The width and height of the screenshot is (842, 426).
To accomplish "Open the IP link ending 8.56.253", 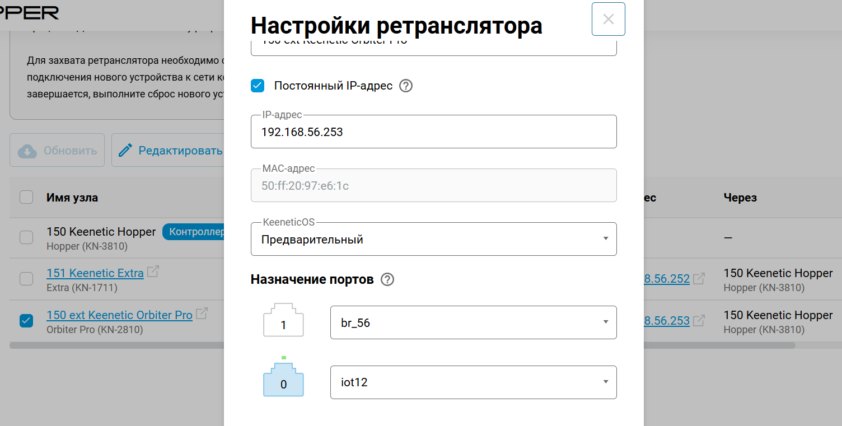I will 666,321.
